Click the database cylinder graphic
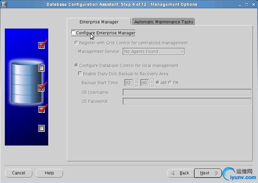Viewport: 258px width, 183px height. click(26, 83)
